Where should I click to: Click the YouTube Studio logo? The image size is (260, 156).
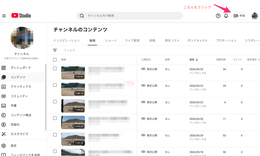click(21, 16)
